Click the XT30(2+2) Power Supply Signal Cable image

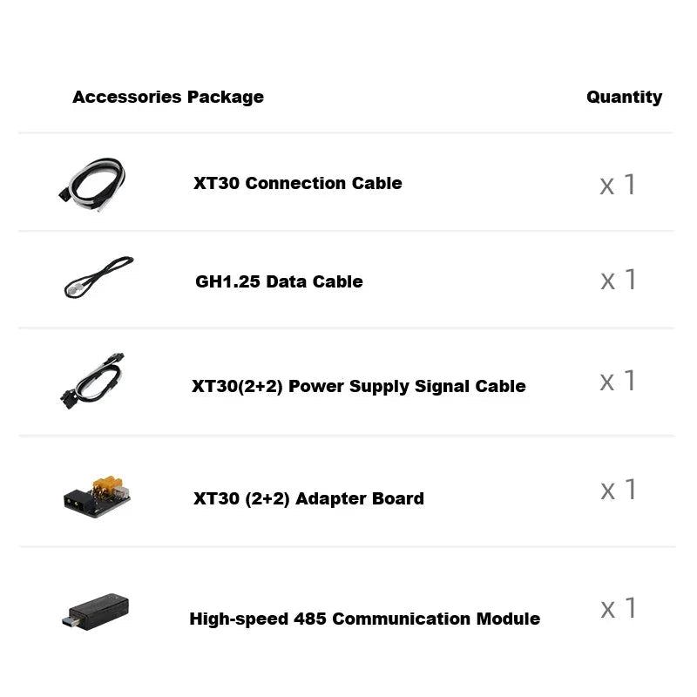(x=92, y=381)
